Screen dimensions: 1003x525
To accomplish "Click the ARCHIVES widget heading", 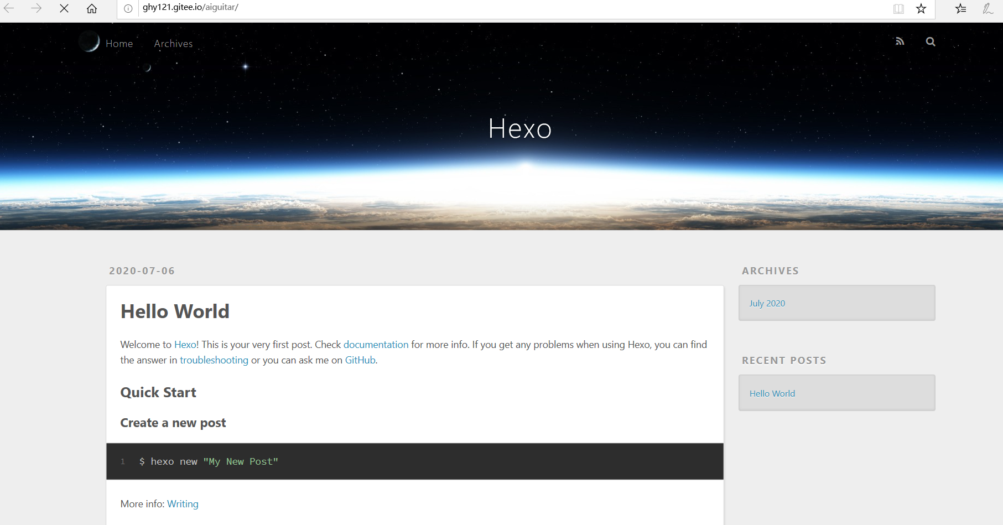I will coord(770,271).
